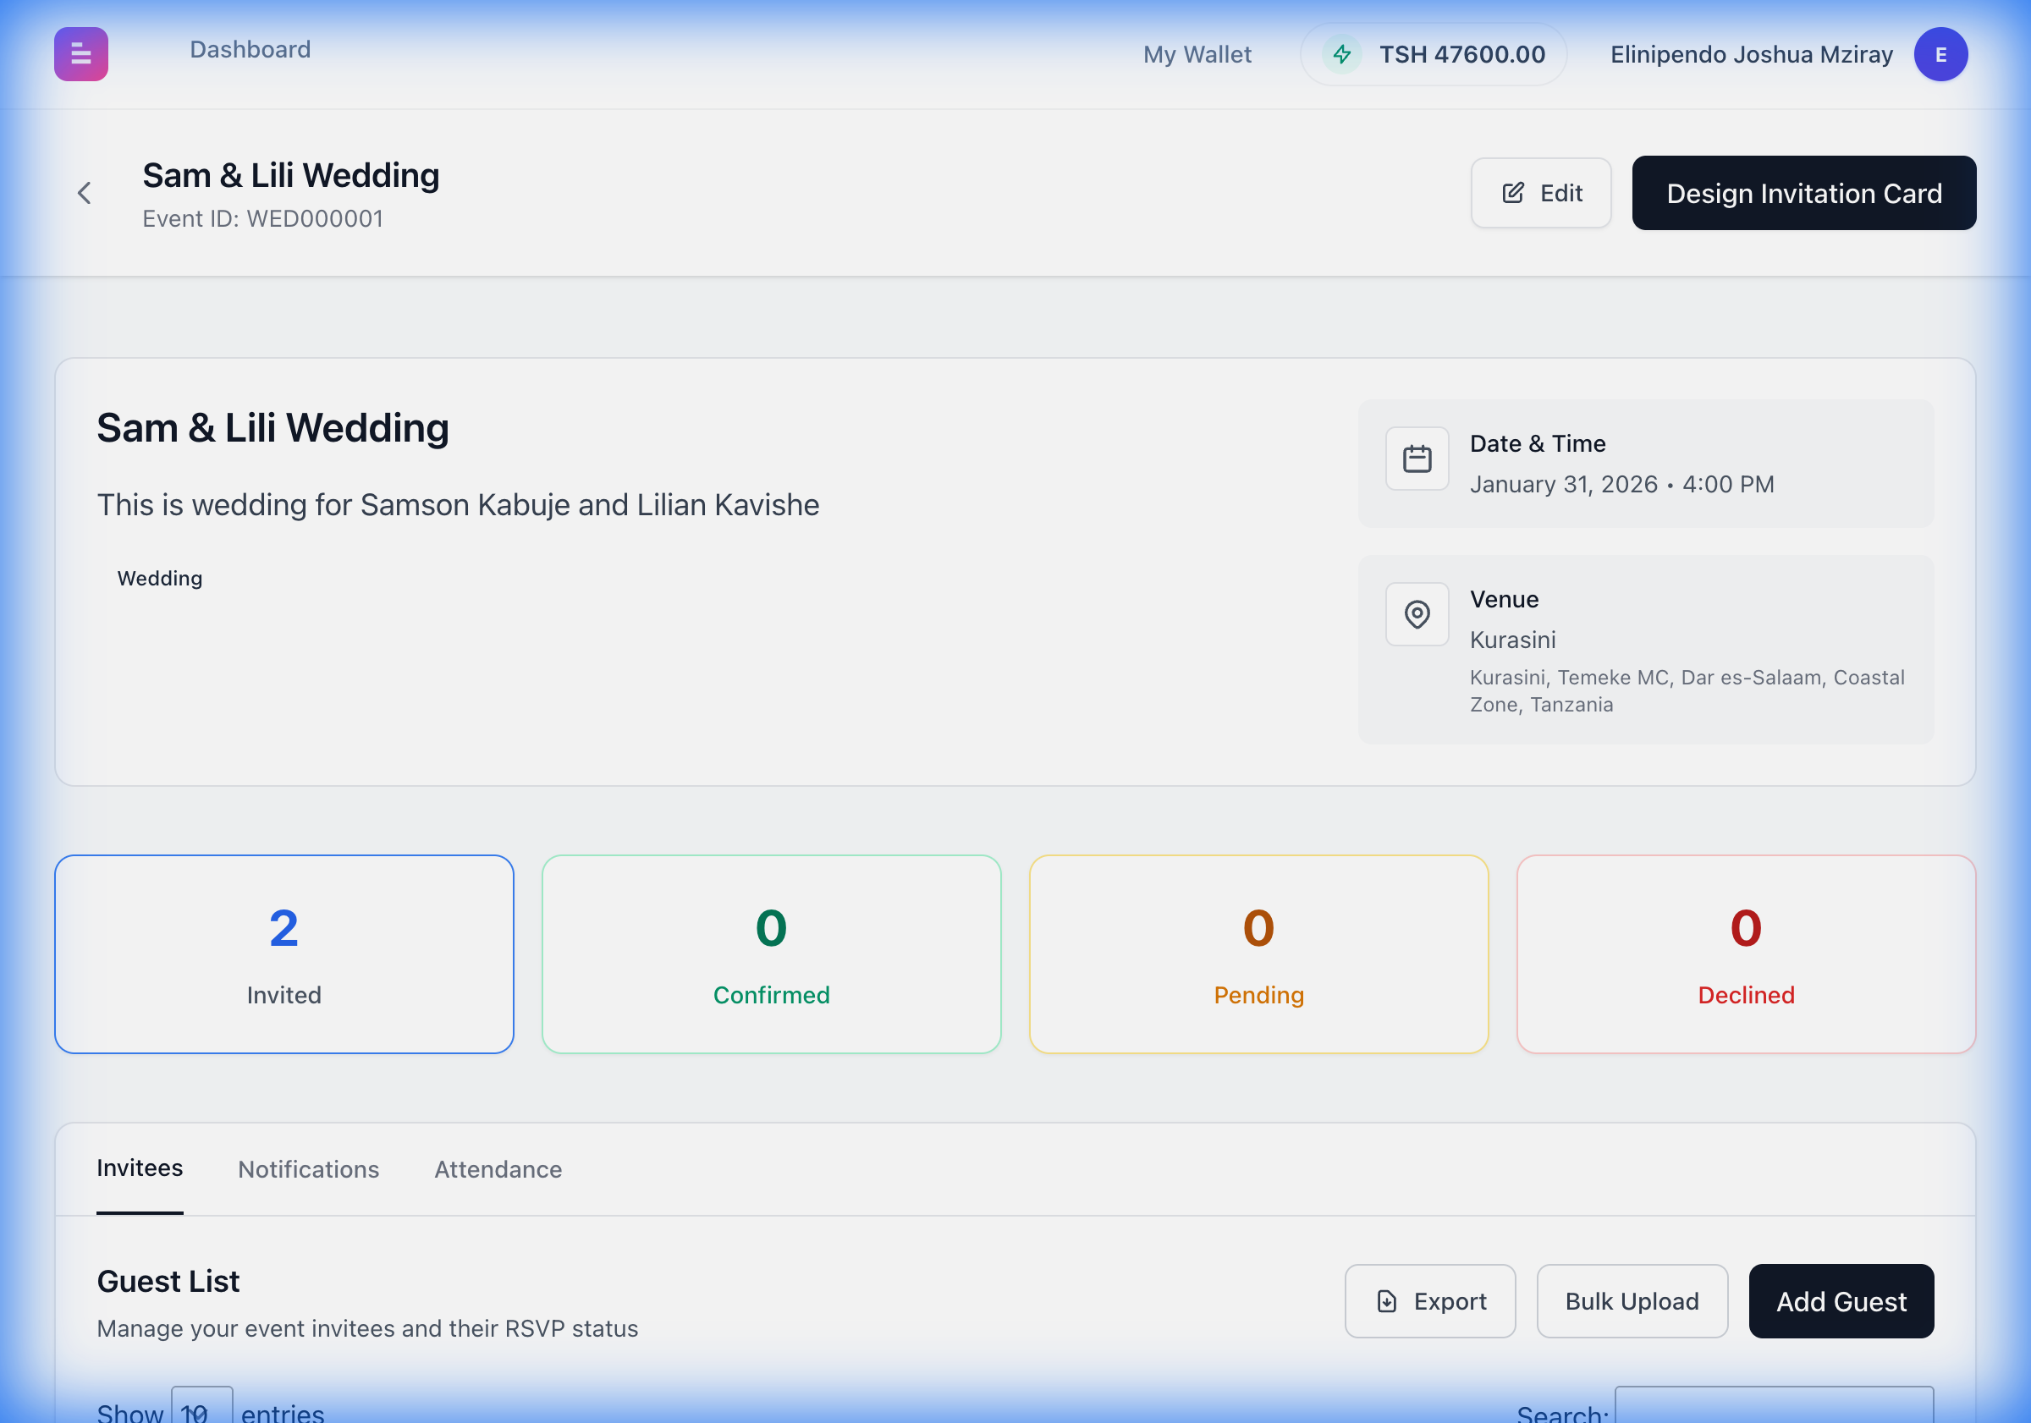
Task: Click the Bulk Upload button
Action: pyautogui.click(x=1632, y=1301)
